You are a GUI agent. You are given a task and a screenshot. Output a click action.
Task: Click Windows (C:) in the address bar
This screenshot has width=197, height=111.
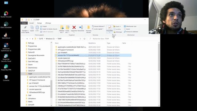coord(50,39)
